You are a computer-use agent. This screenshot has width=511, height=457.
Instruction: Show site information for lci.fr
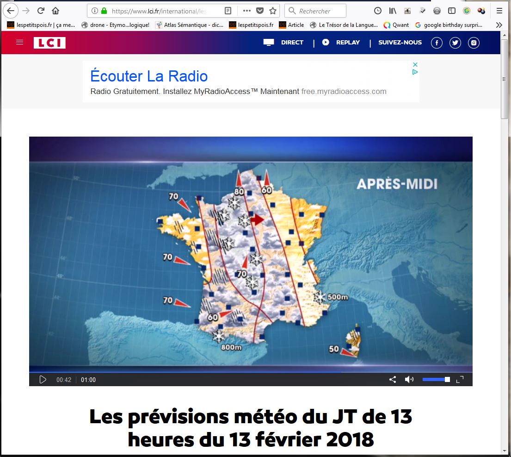[94, 11]
